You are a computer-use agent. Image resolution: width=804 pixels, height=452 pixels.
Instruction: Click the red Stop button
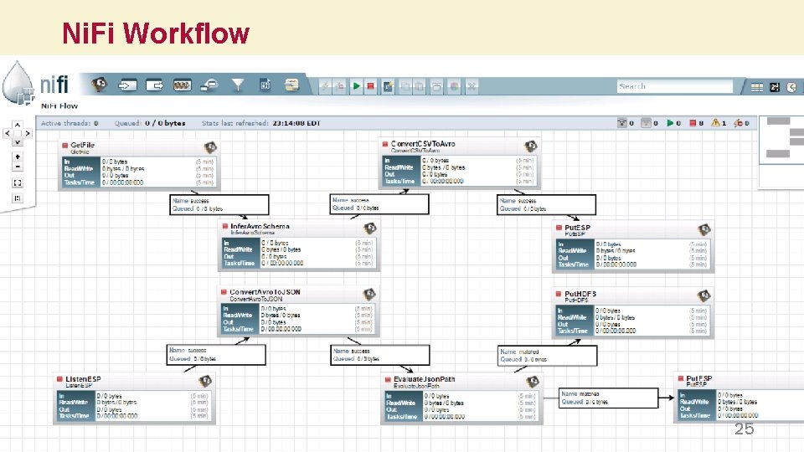click(371, 86)
